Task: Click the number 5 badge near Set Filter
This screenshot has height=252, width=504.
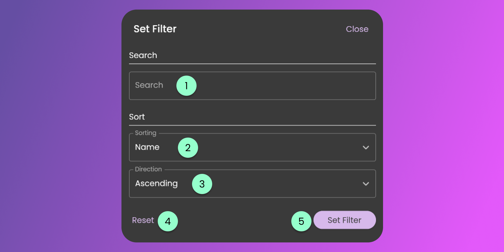Action: pos(301,221)
